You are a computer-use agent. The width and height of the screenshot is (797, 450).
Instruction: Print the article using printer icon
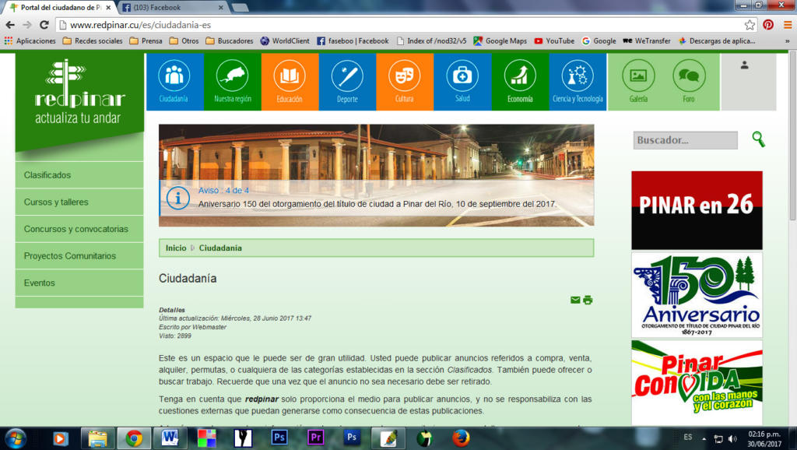point(588,300)
